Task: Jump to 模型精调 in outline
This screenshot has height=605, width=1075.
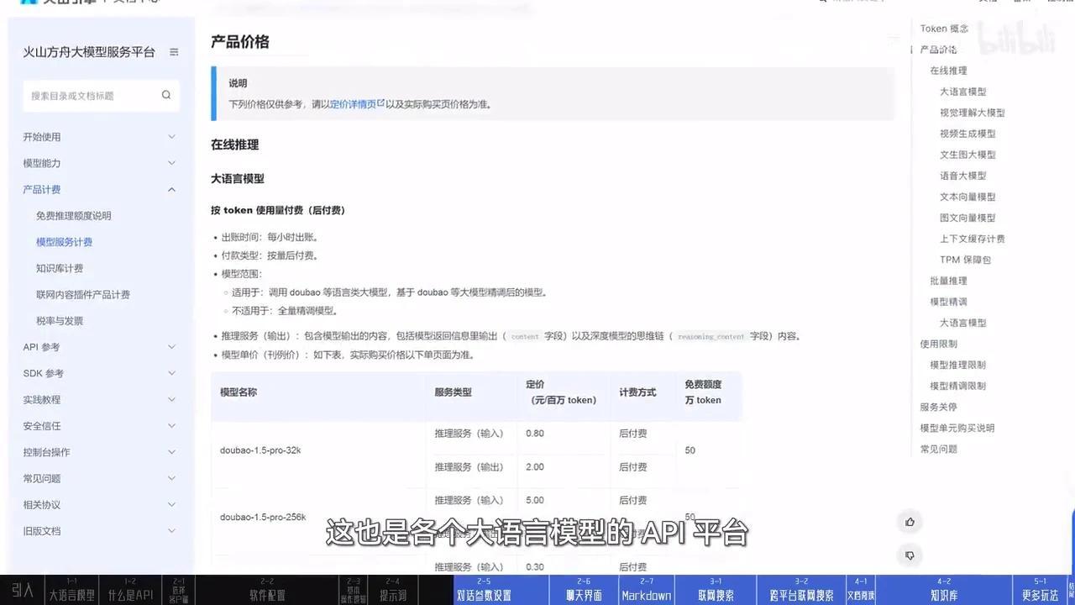Action: click(948, 302)
